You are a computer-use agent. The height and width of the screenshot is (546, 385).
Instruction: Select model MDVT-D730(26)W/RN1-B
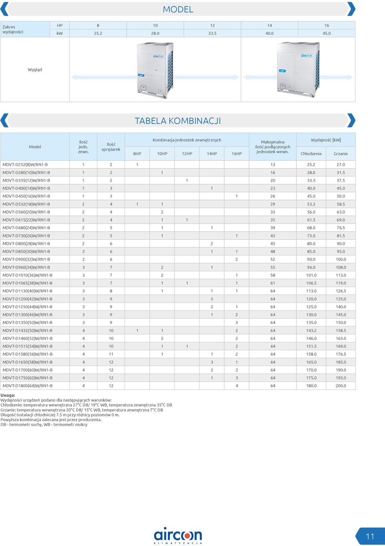(26, 236)
